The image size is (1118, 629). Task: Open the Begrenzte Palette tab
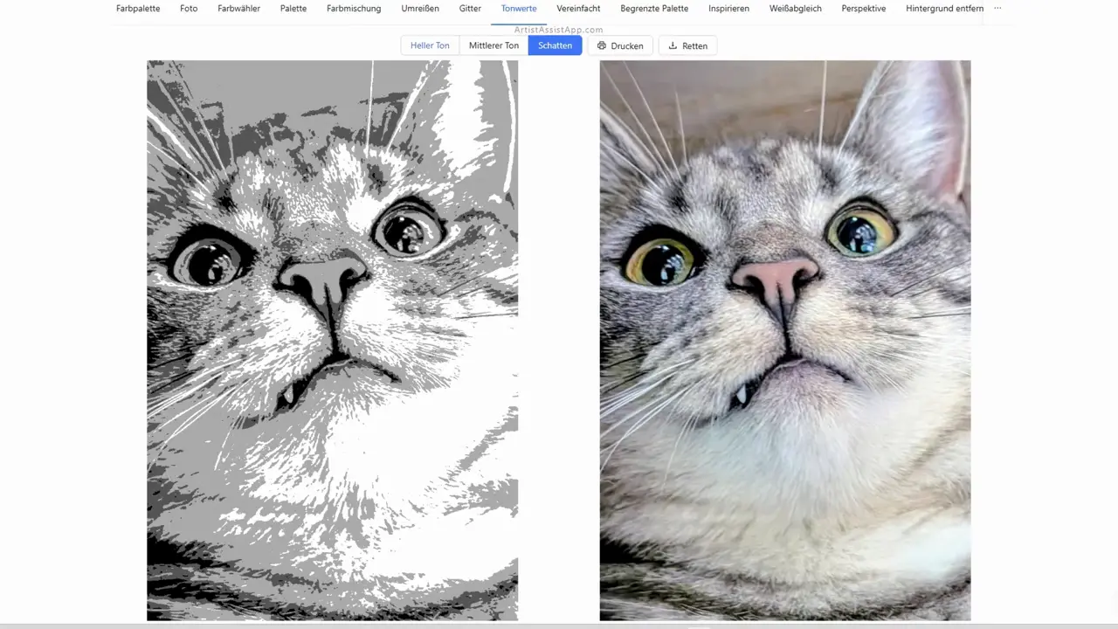click(x=654, y=9)
